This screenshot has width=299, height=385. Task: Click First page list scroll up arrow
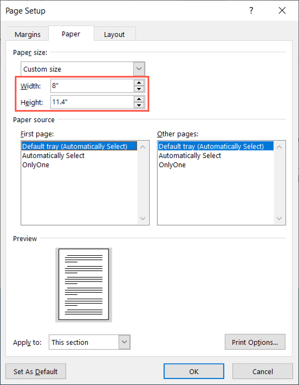point(143,147)
